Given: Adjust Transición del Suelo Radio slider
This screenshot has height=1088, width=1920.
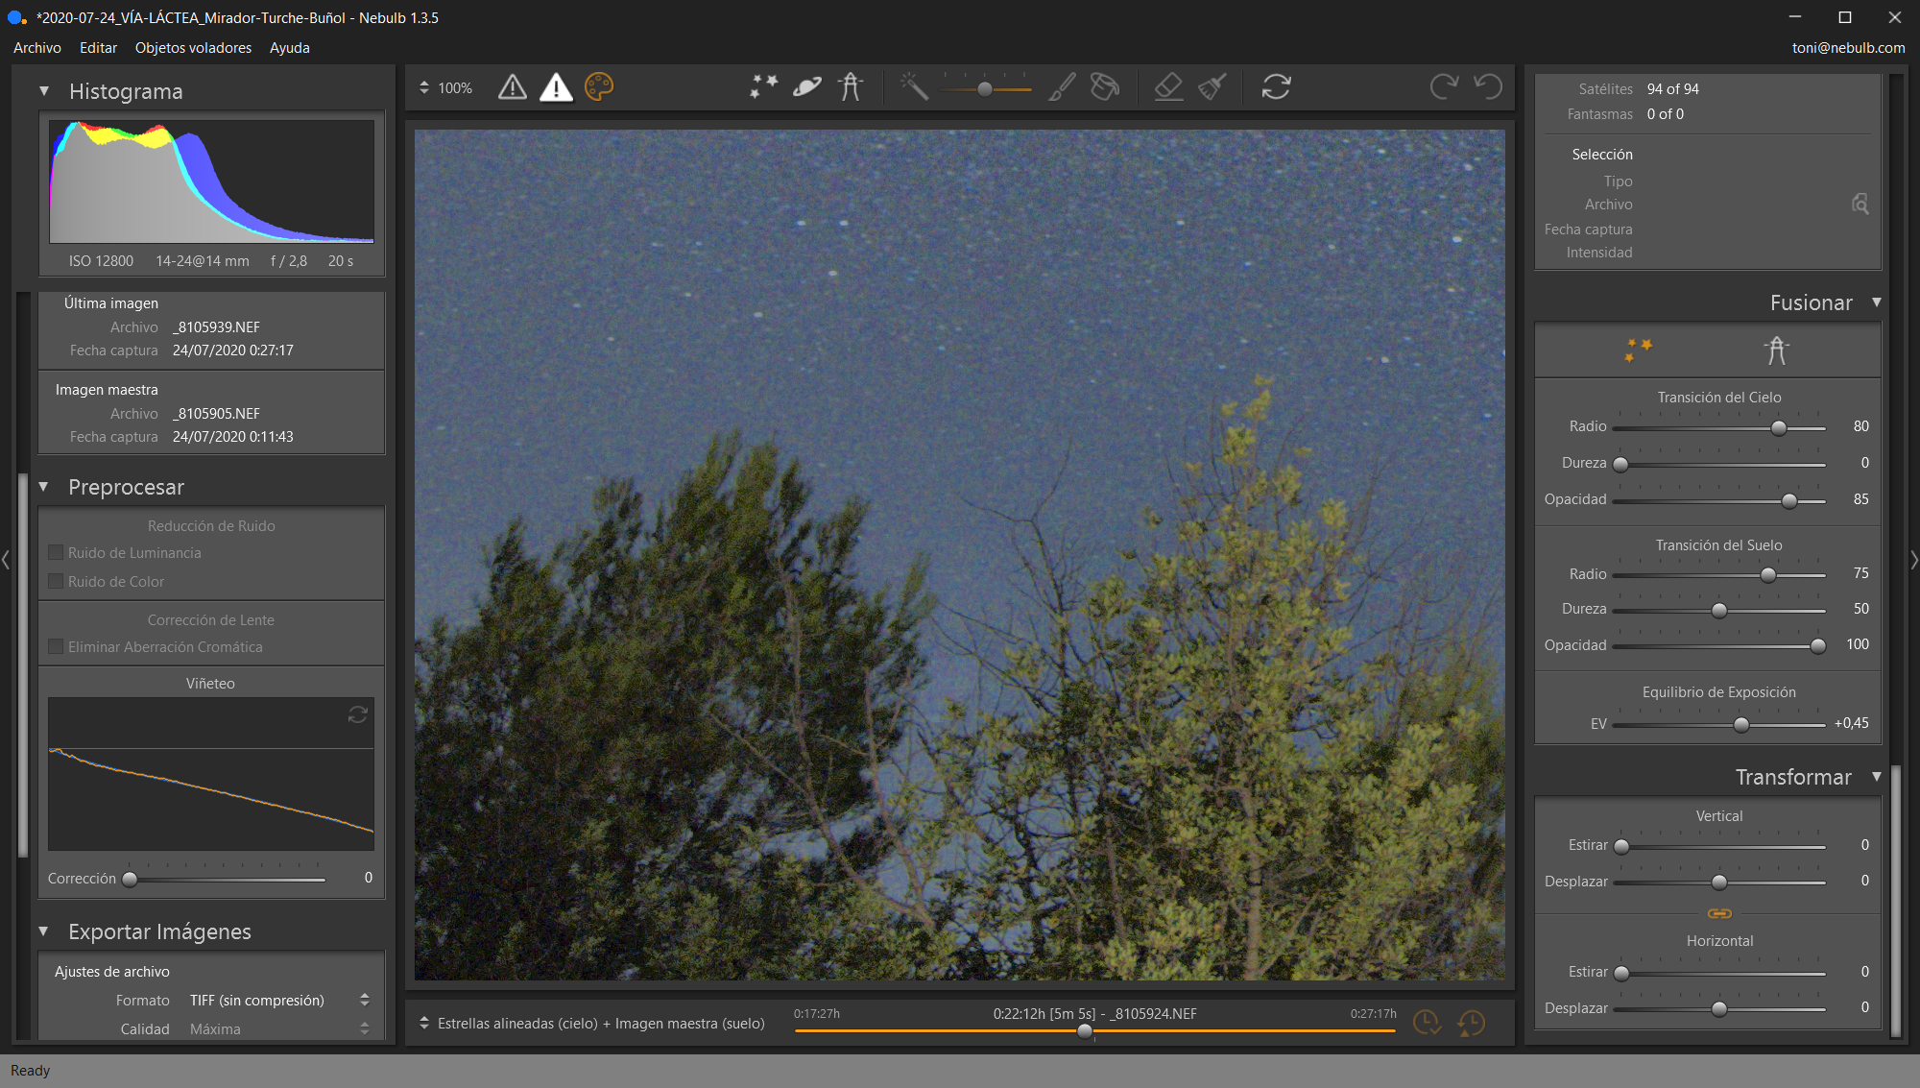Looking at the screenshot, I should [x=1768, y=574].
